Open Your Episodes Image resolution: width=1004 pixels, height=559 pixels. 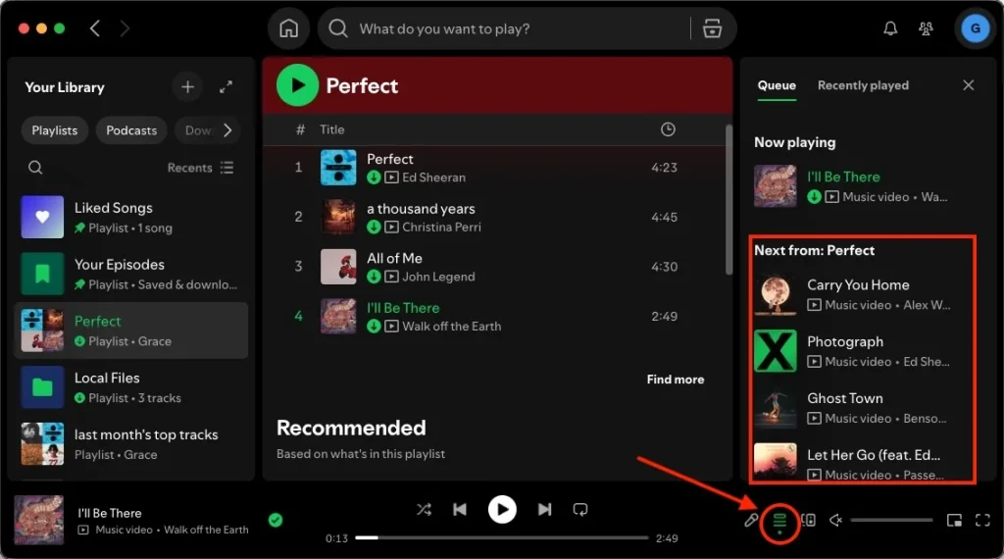click(131, 274)
